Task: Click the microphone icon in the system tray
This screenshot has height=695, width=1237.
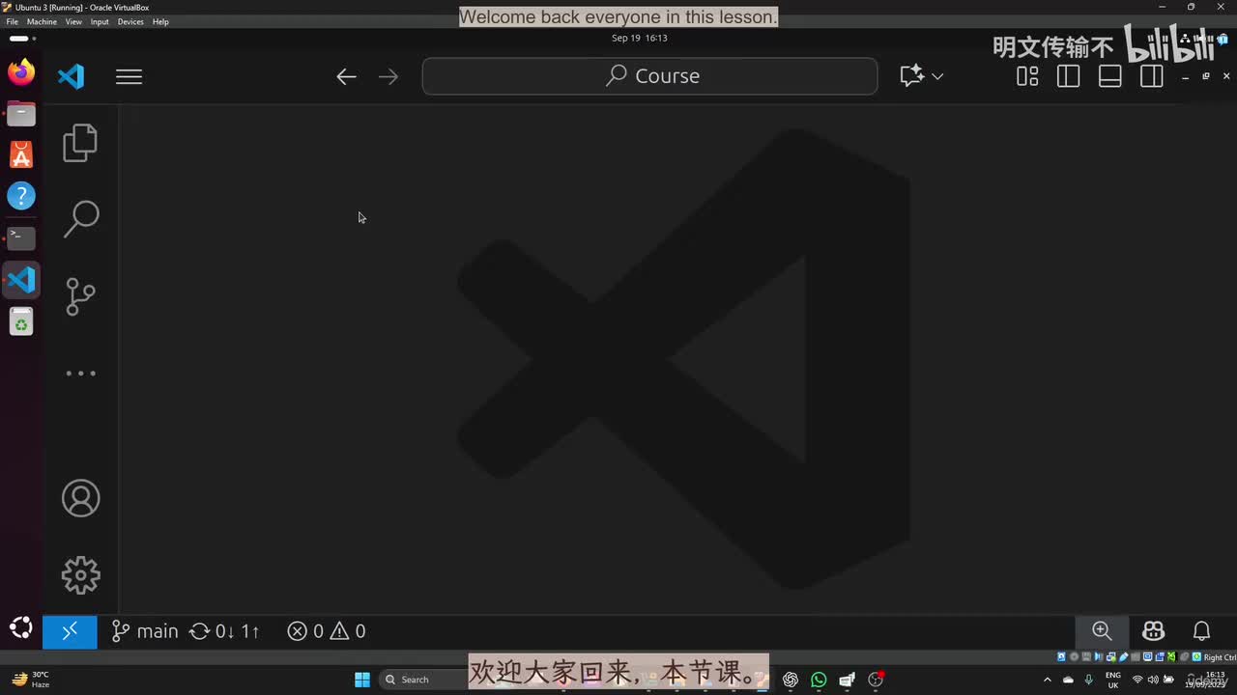Action: 1089,680
